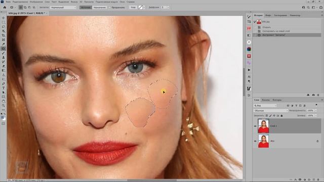Screen dimensions: 324x182
Task: Open the Opacity value dropdown arrow
Action: [x=315, y=111]
